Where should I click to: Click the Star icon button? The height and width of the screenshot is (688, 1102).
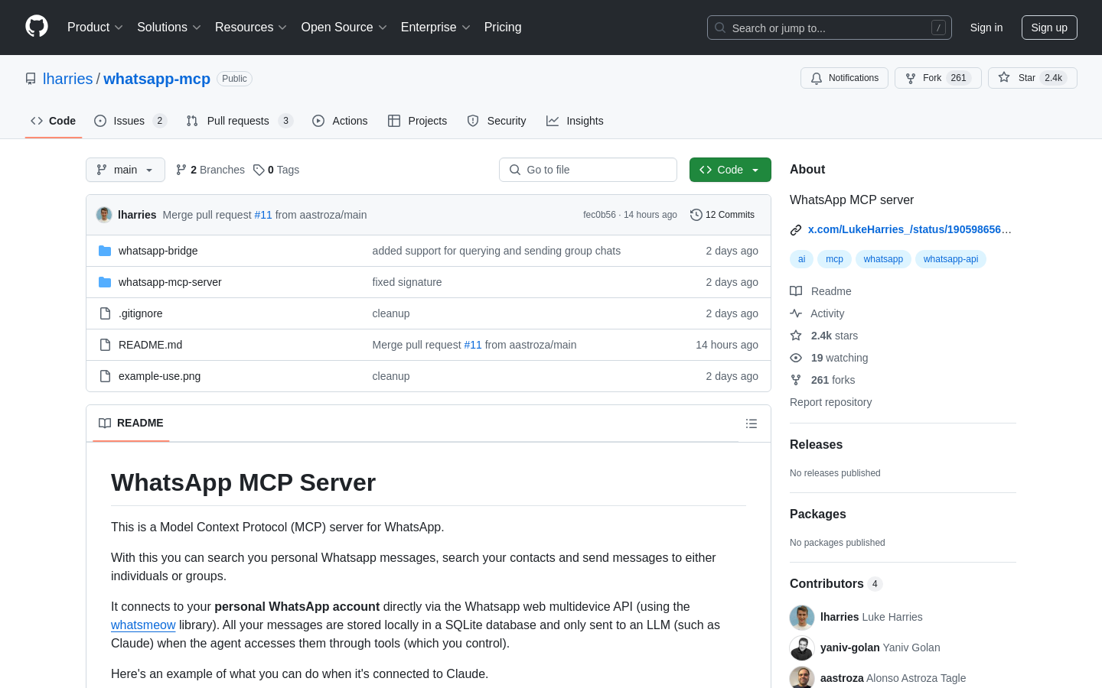(1032, 78)
